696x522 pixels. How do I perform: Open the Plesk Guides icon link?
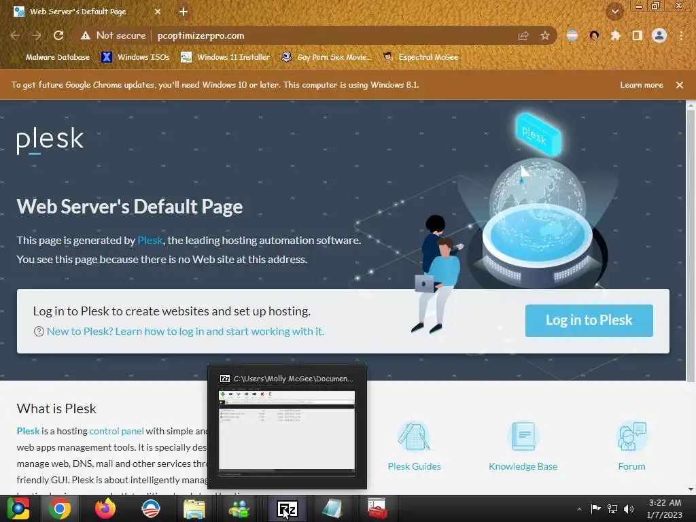[x=414, y=436]
